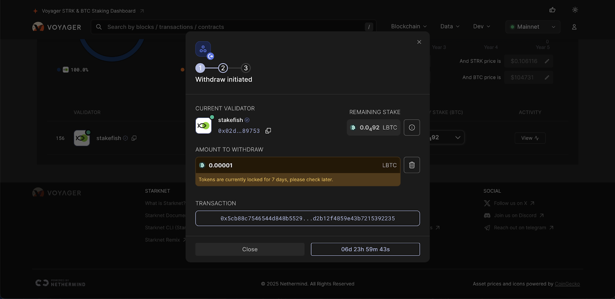Click the 06d 23h countdown button
Screen dimensions: 615x299
pyautogui.click(x=365, y=249)
